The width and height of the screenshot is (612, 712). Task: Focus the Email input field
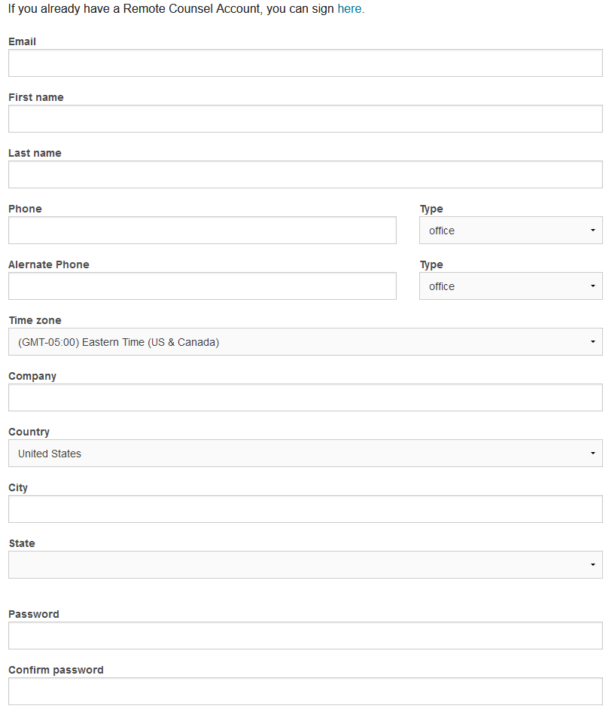coord(305,63)
